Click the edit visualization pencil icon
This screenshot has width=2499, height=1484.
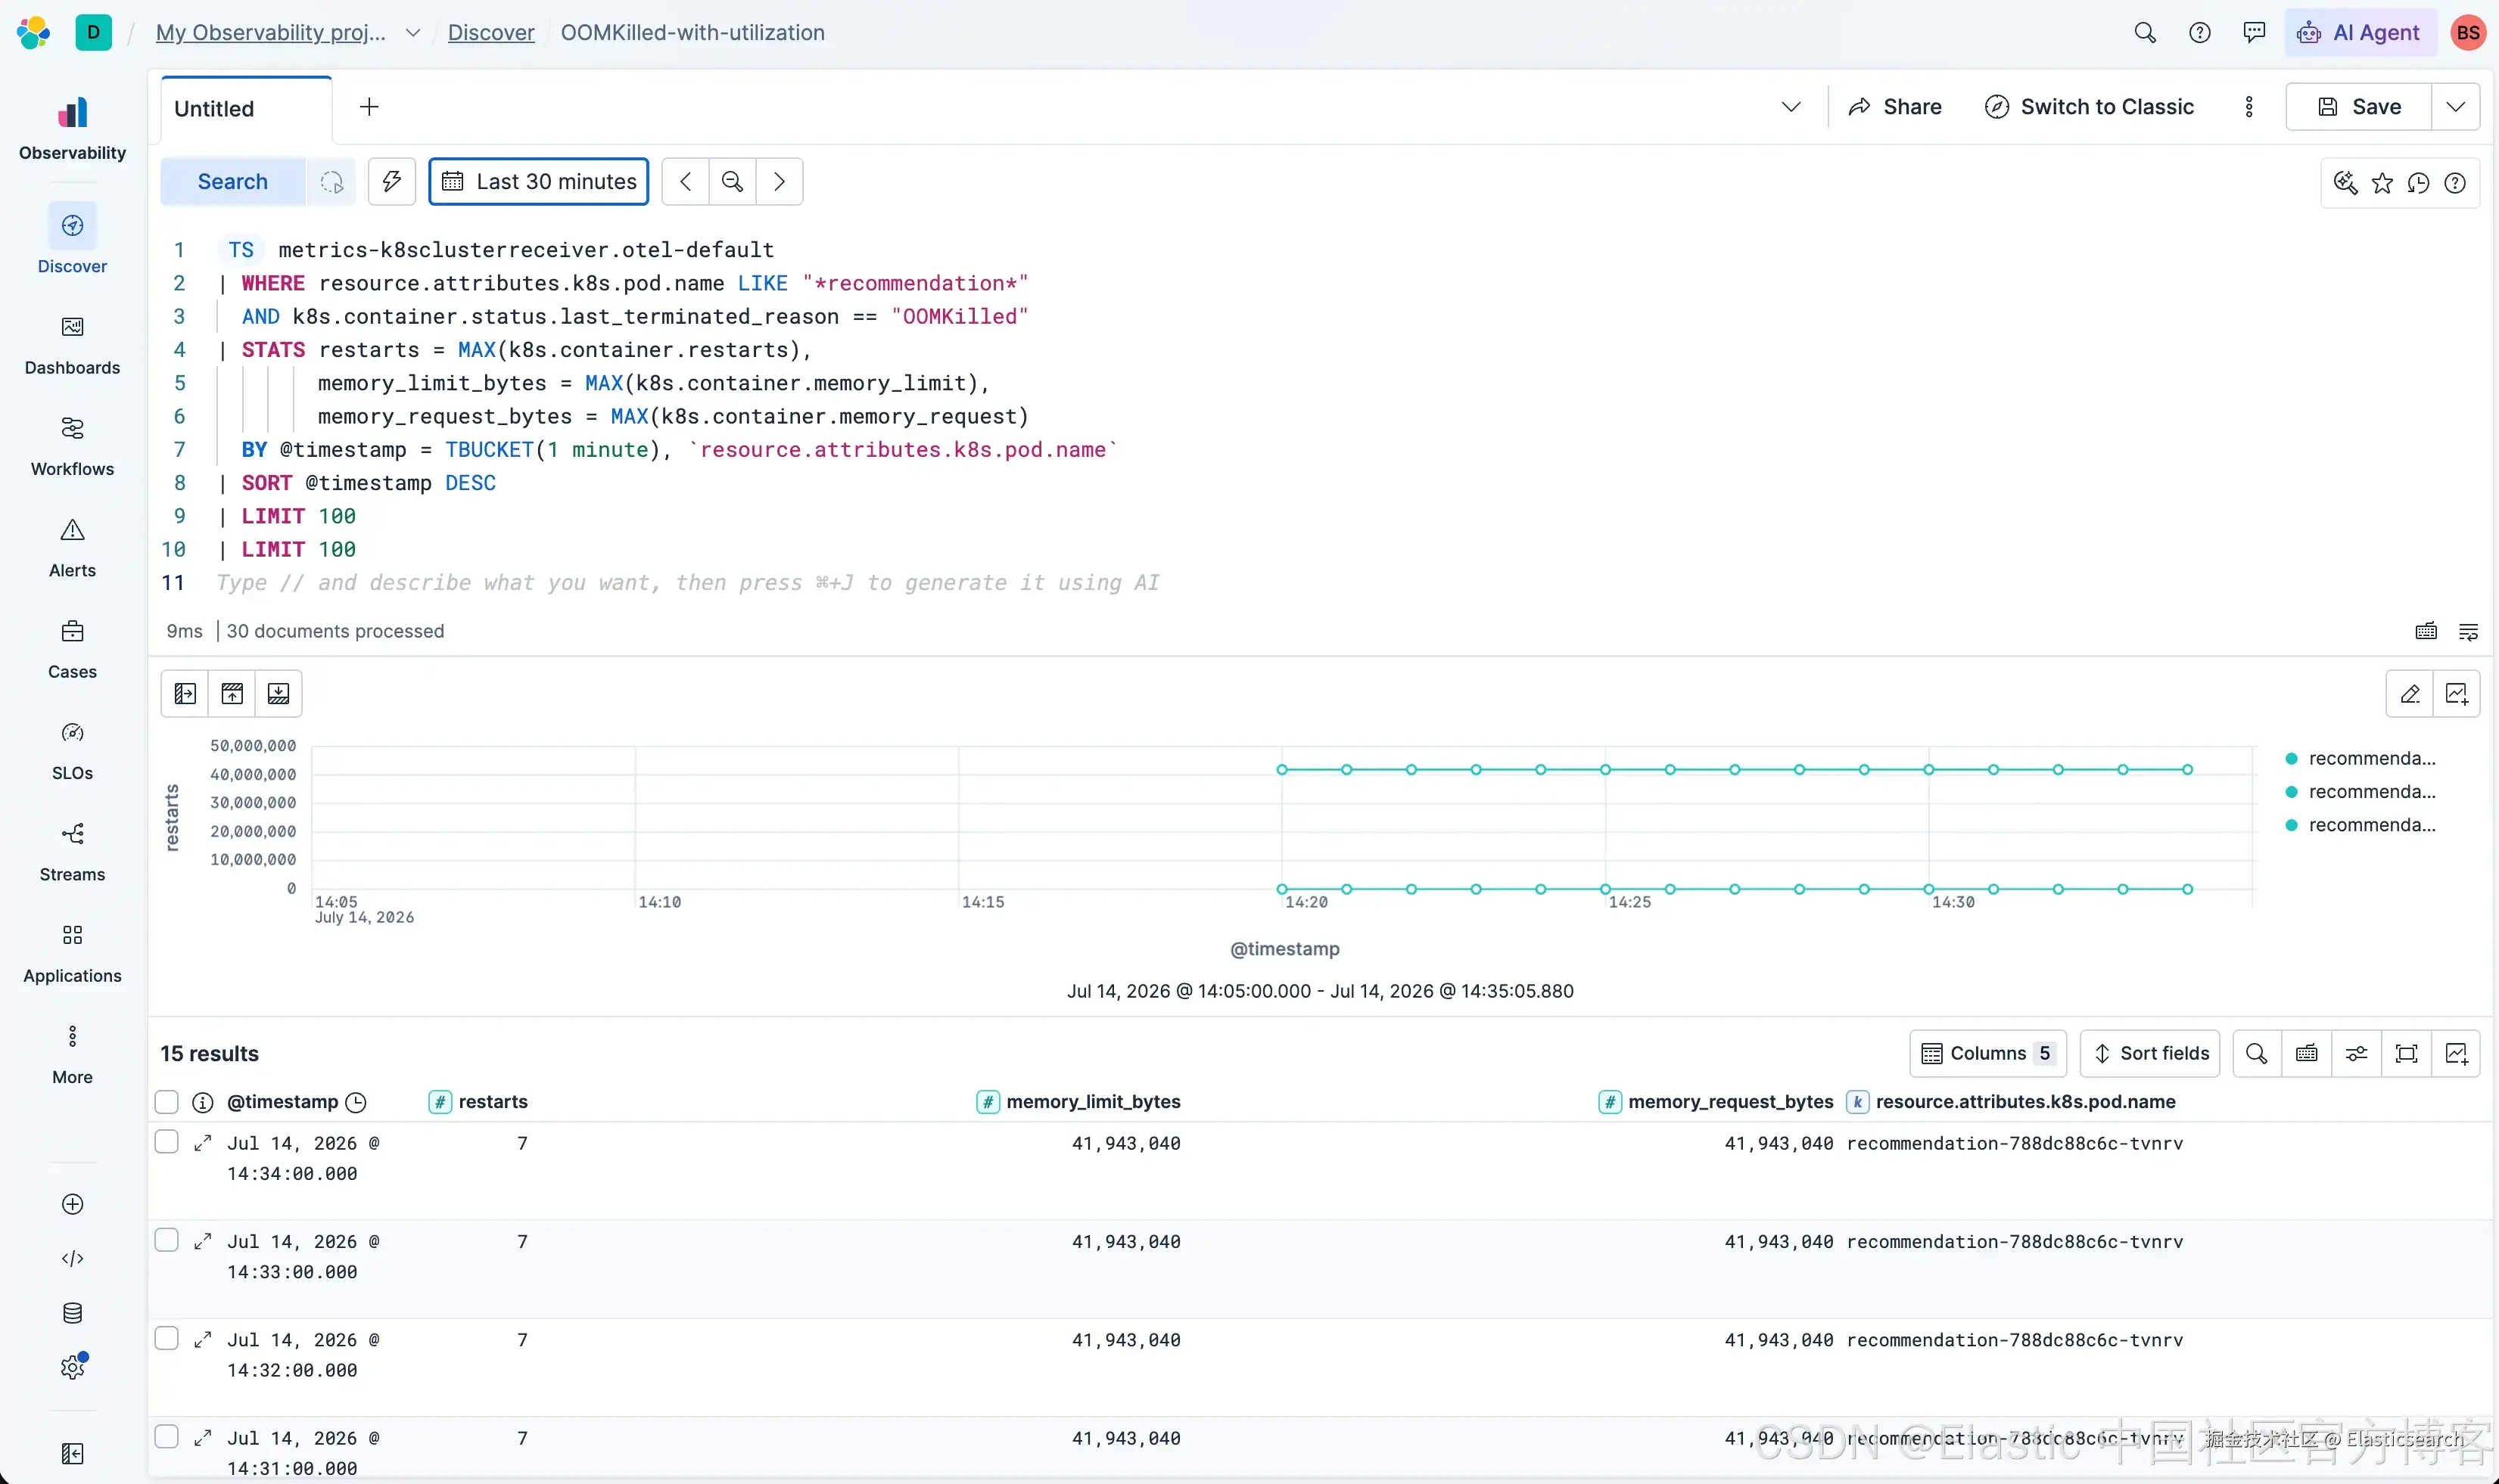pyautogui.click(x=2410, y=693)
